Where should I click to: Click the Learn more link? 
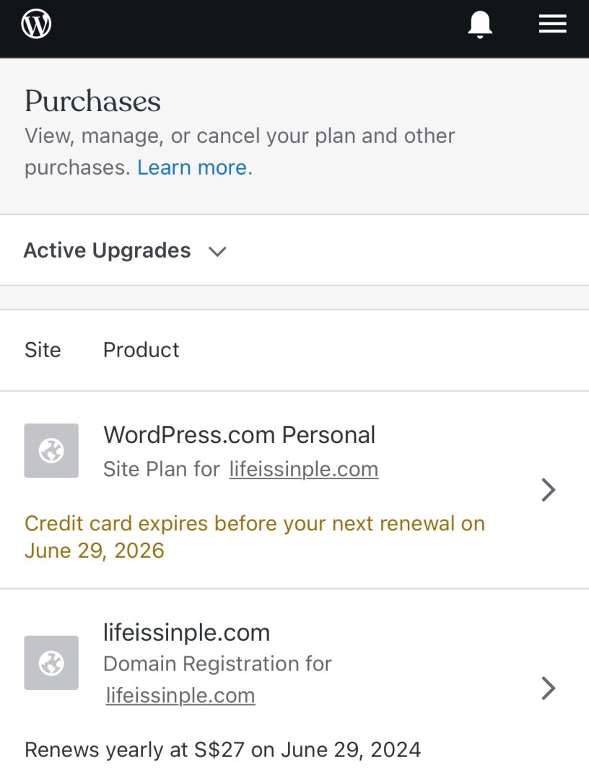click(x=192, y=167)
